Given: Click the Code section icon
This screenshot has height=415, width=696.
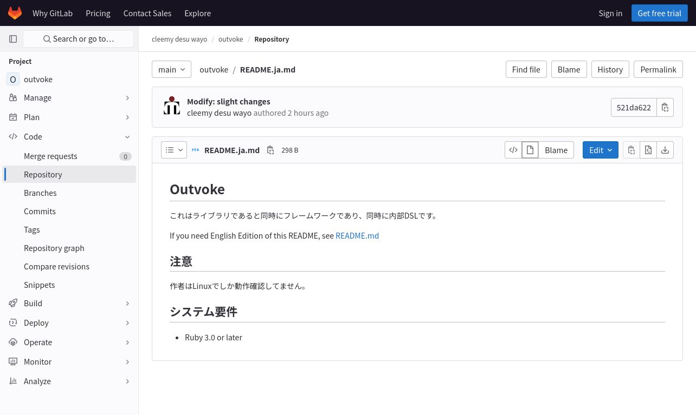Looking at the screenshot, I should tap(13, 136).
